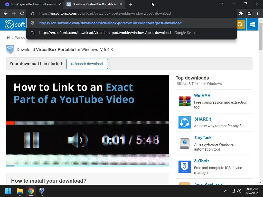Click the SHAREit icon

(184, 122)
